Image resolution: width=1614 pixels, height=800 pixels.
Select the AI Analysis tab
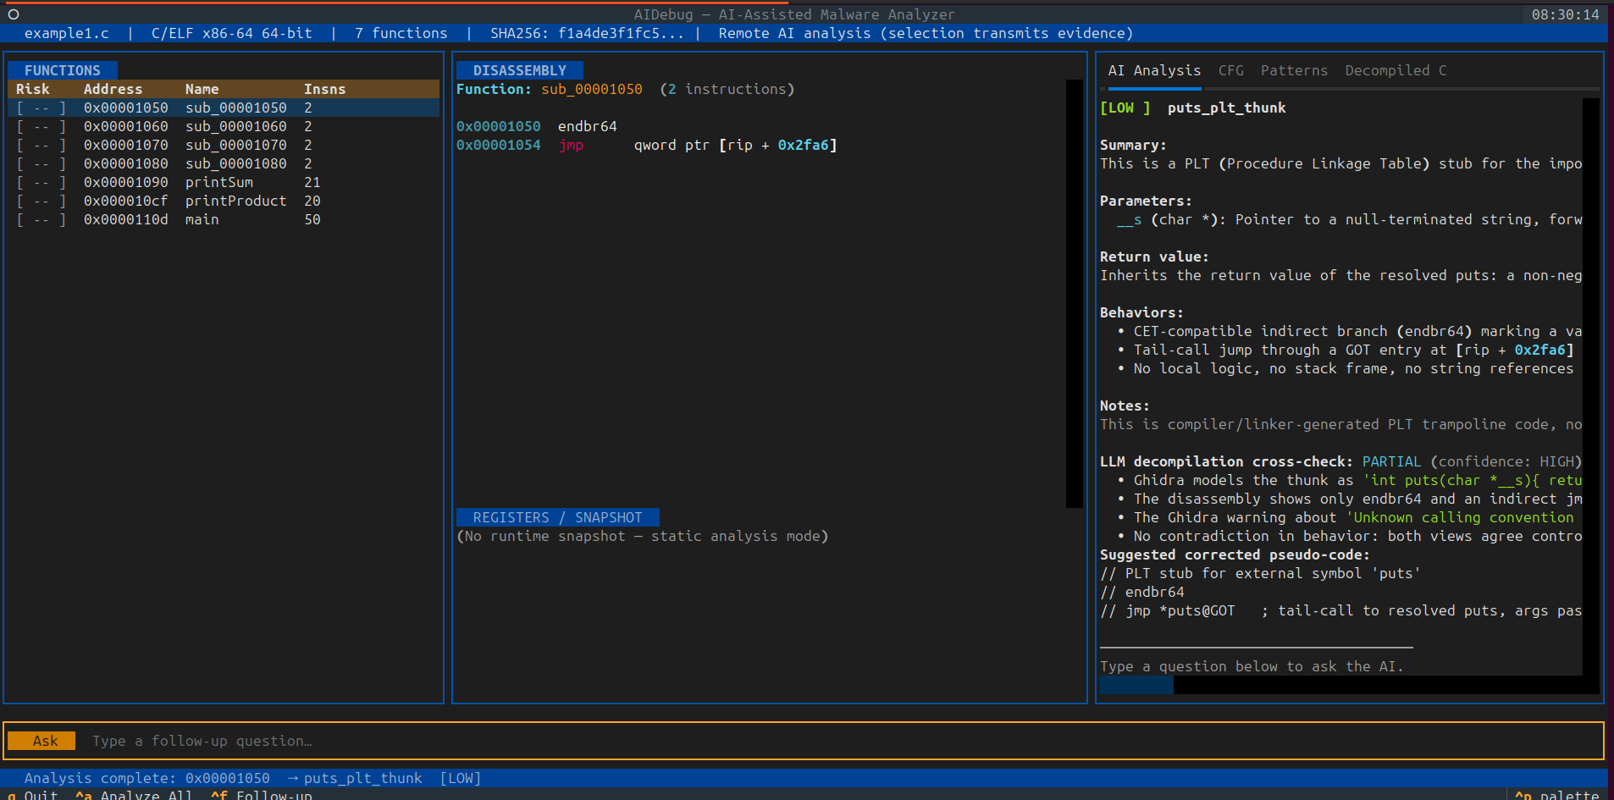pos(1154,70)
